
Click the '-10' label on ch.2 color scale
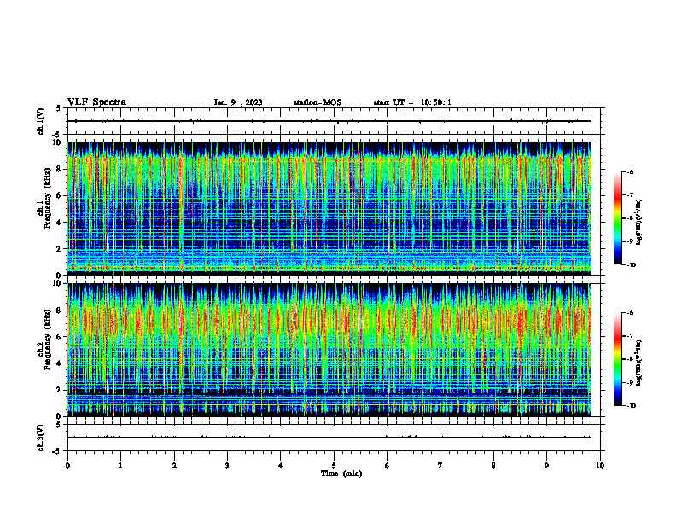pos(631,406)
